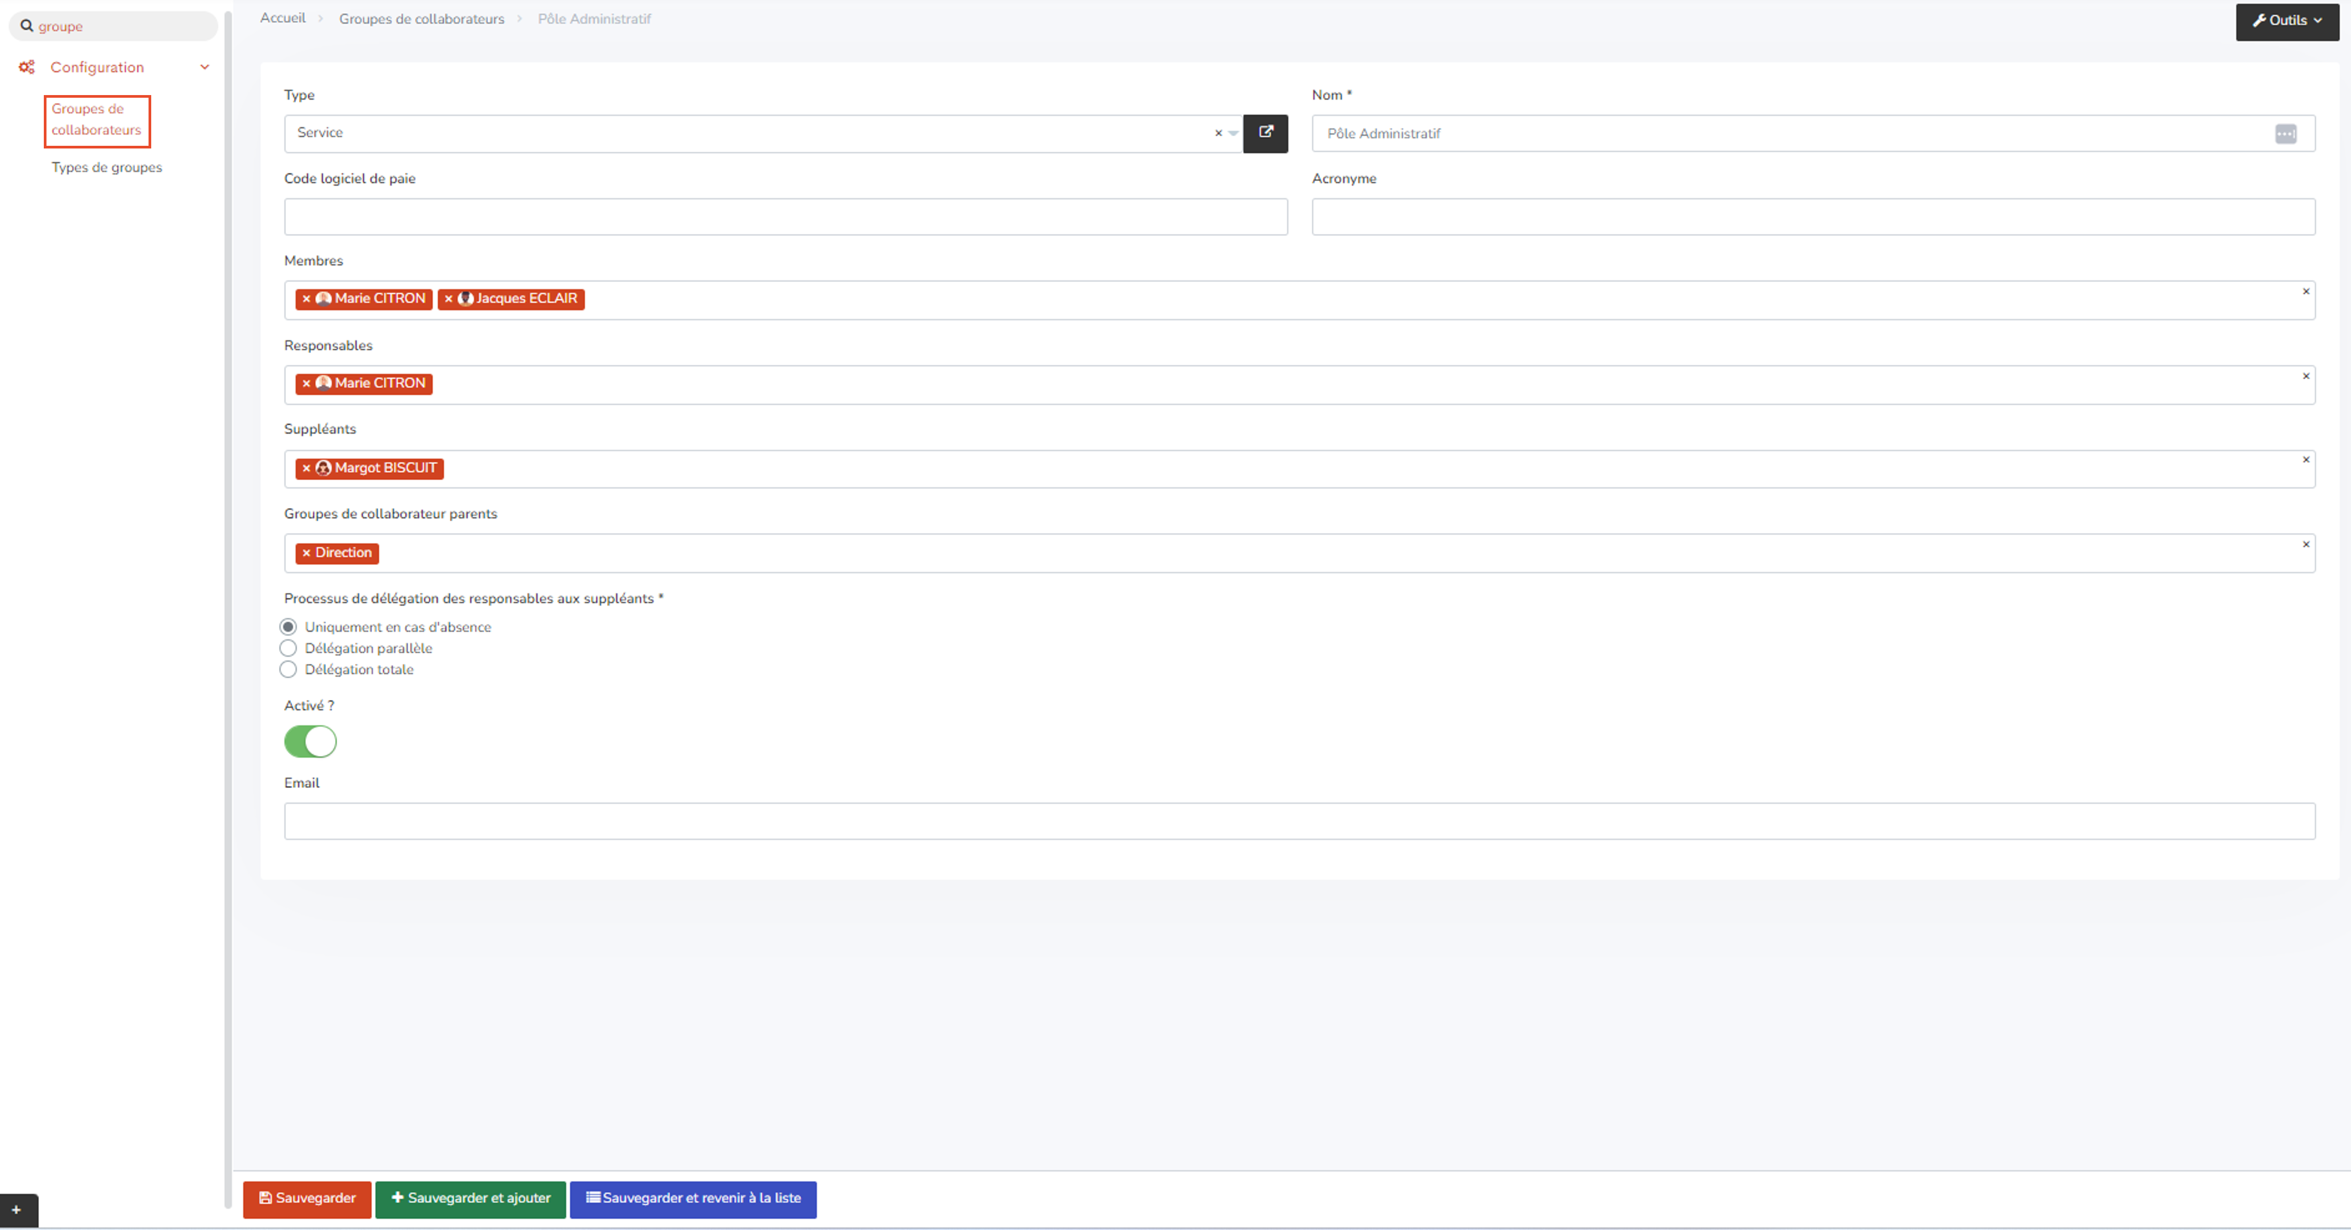Open the Type dropdown arrow

coord(1233,133)
